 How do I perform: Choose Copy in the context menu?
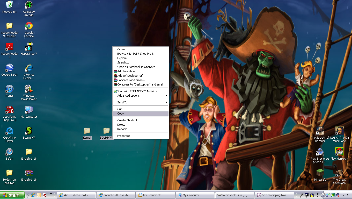141,113
